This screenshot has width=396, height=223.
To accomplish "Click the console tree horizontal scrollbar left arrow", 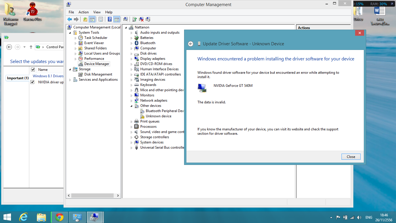I will click(x=69, y=196).
